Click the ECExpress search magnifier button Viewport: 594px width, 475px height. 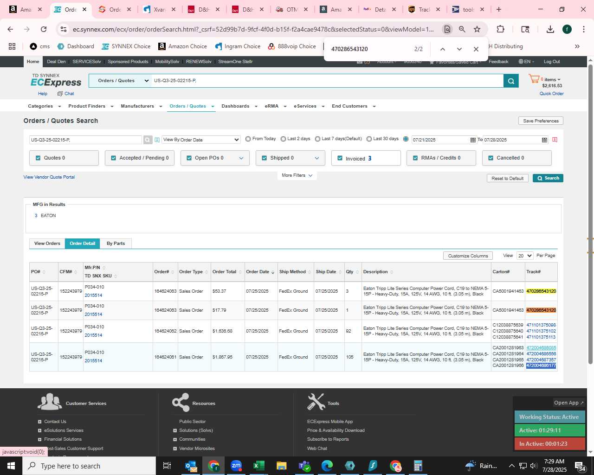[x=510, y=81]
